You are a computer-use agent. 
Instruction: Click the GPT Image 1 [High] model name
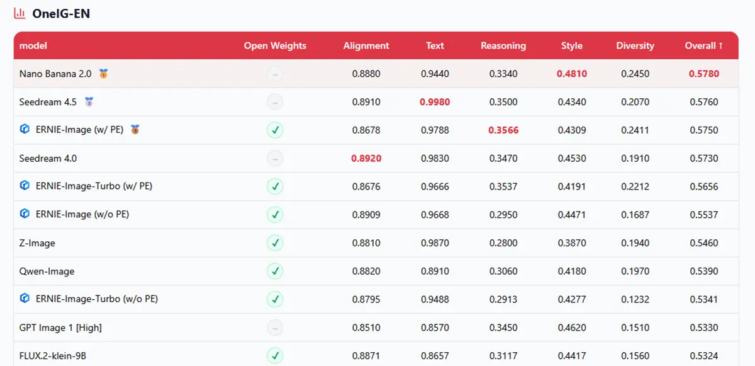coord(60,328)
